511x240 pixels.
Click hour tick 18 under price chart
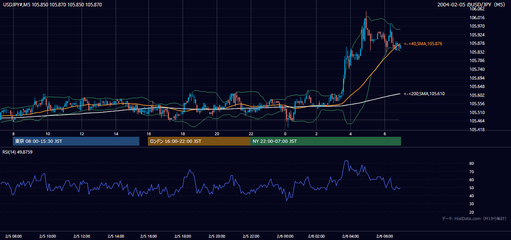[x=183, y=134]
